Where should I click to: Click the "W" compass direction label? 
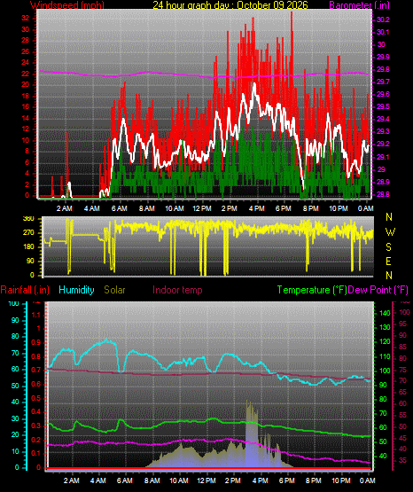pyautogui.click(x=390, y=232)
